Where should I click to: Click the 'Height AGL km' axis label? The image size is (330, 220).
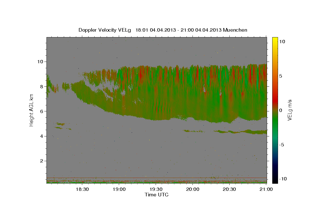coord(32,110)
